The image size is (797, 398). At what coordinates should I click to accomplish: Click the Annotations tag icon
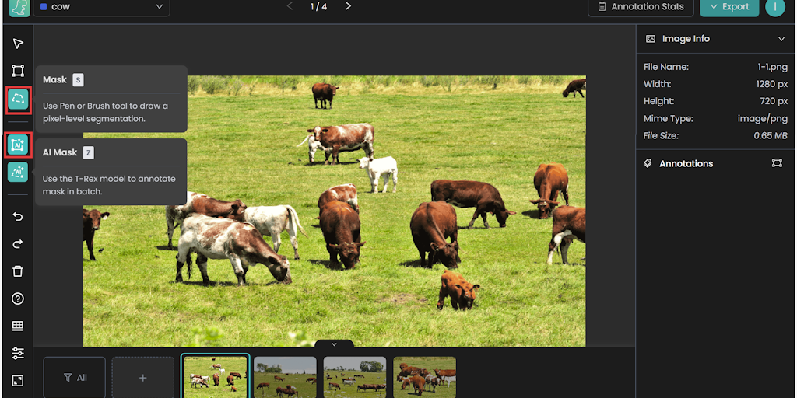pos(648,163)
